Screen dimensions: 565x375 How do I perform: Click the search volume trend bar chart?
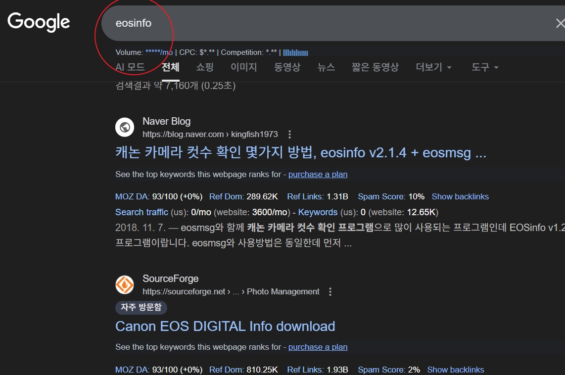(x=295, y=52)
